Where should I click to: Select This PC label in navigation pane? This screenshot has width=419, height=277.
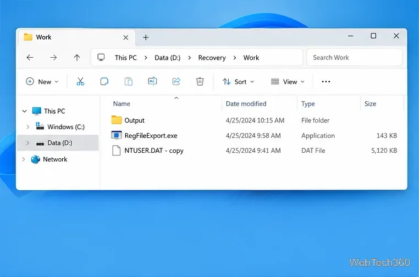click(x=54, y=111)
